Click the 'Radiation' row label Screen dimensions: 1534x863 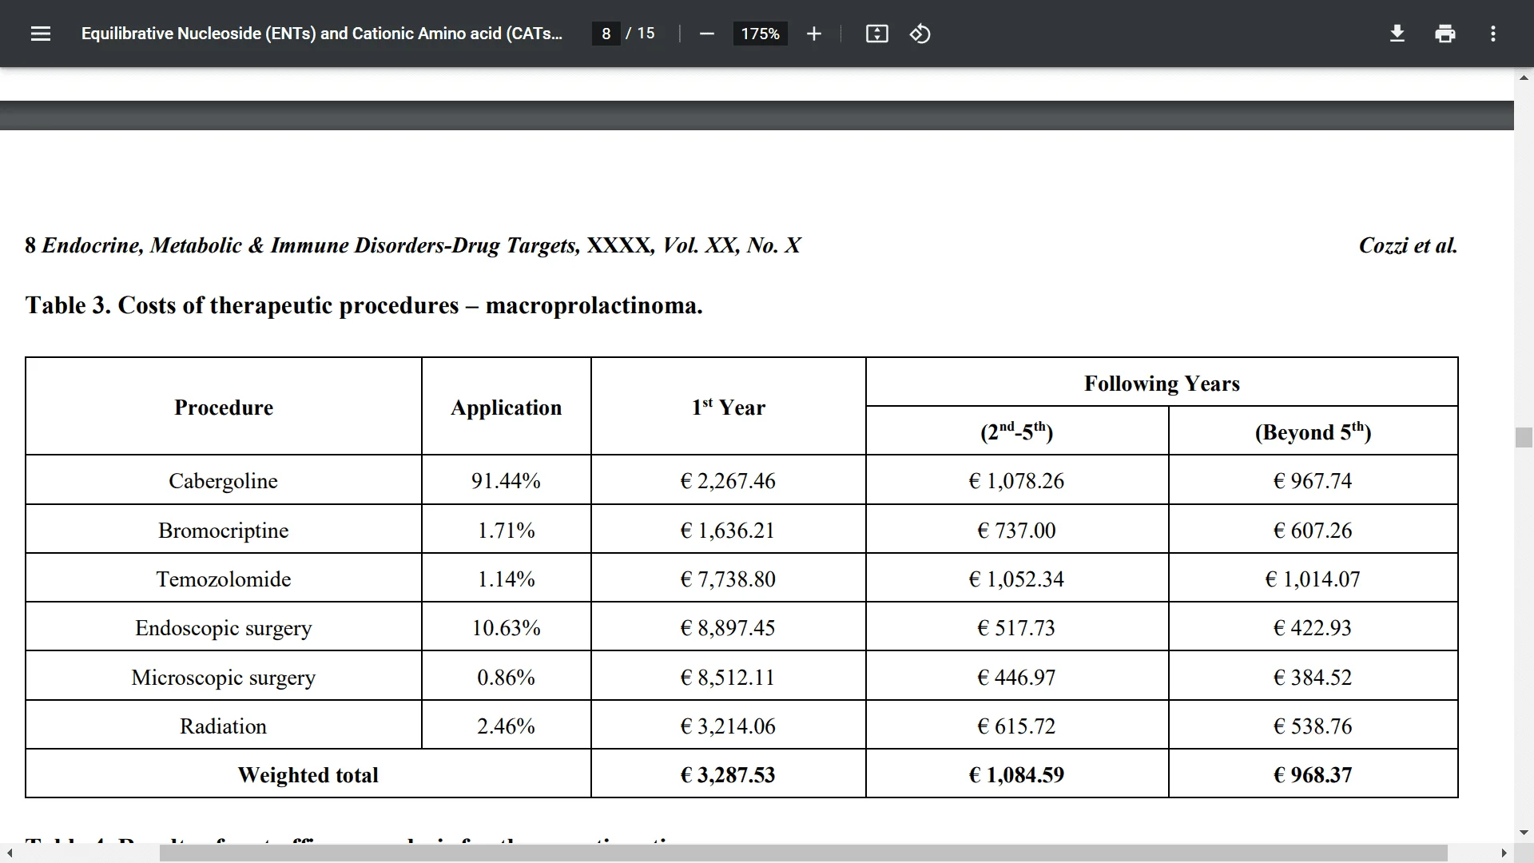click(x=223, y=726)
